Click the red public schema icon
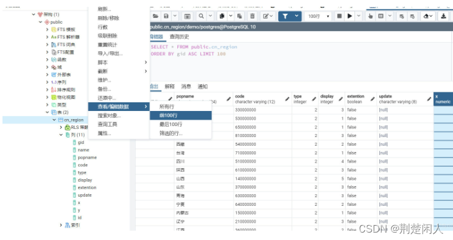The image size is (453, 240). pyautogui.click(x=47, y=22)
